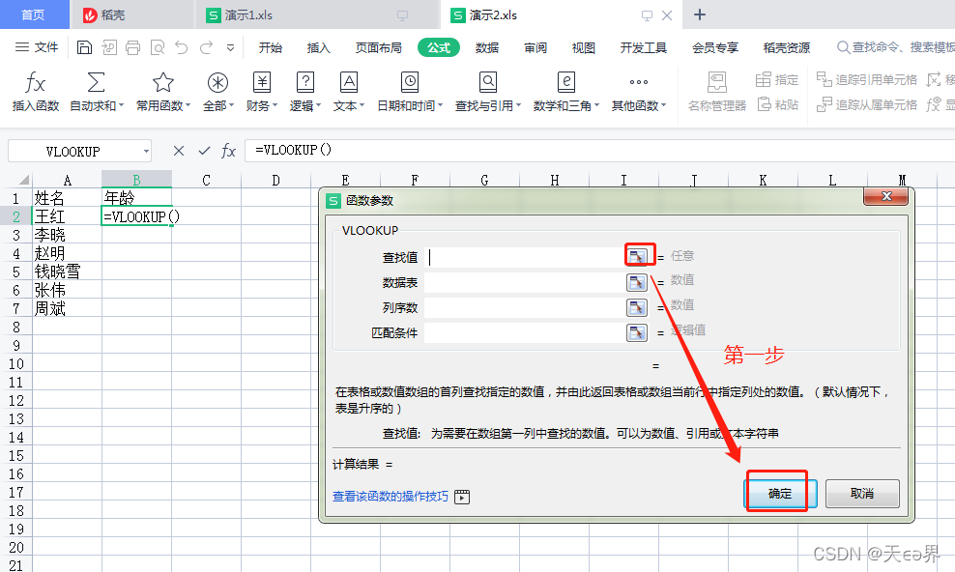Image resolution: width=955 pixels, height=572 pixels.
Task: Expand the quick access toolbar chevron
Action: click(230, 47)
